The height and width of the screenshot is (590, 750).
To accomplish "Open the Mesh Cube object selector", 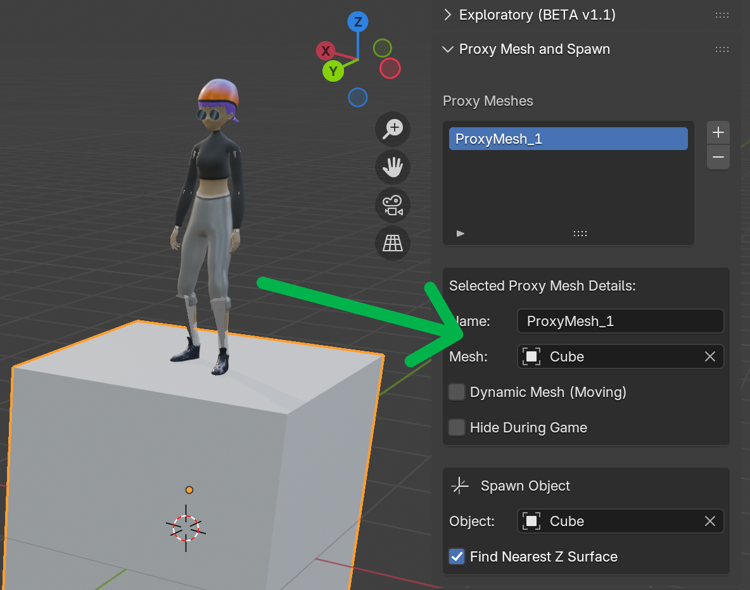I will (x=608, y=357).
